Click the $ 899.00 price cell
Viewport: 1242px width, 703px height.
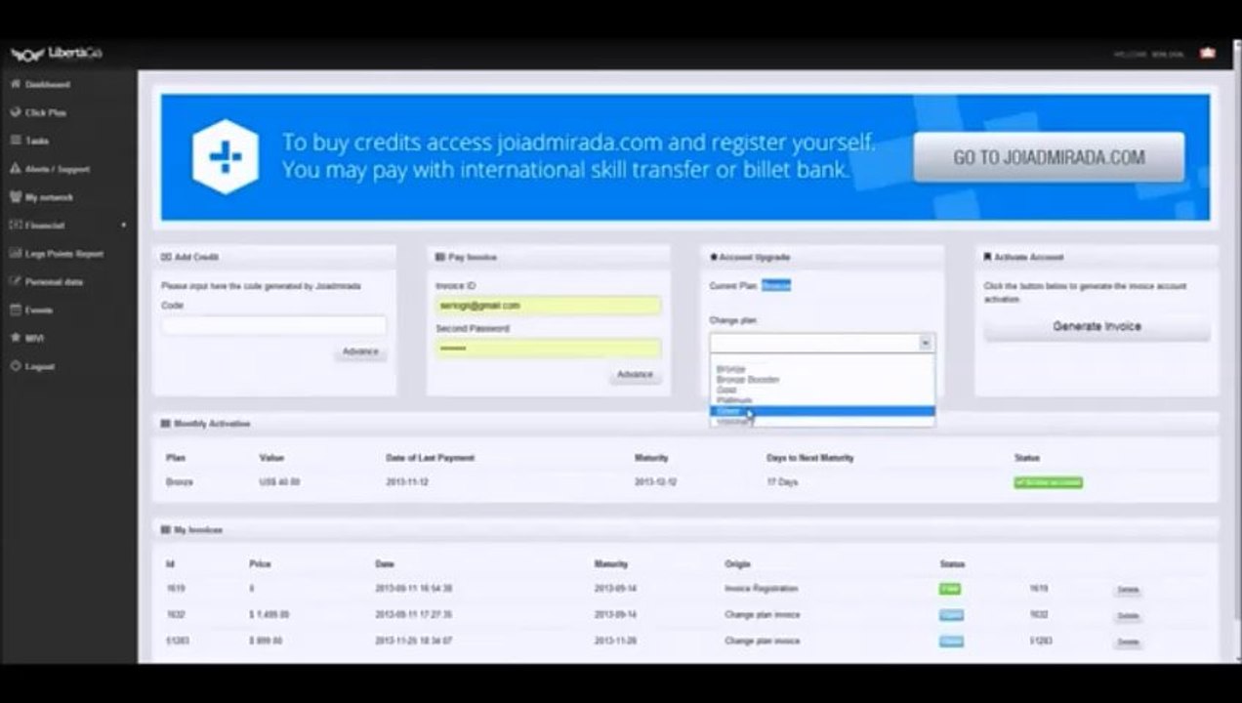tap(266, 641)
